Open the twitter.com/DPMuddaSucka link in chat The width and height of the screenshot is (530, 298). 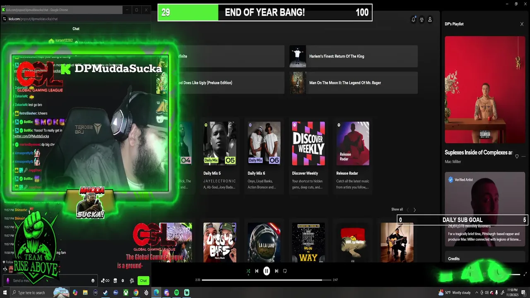coord(32,136)
